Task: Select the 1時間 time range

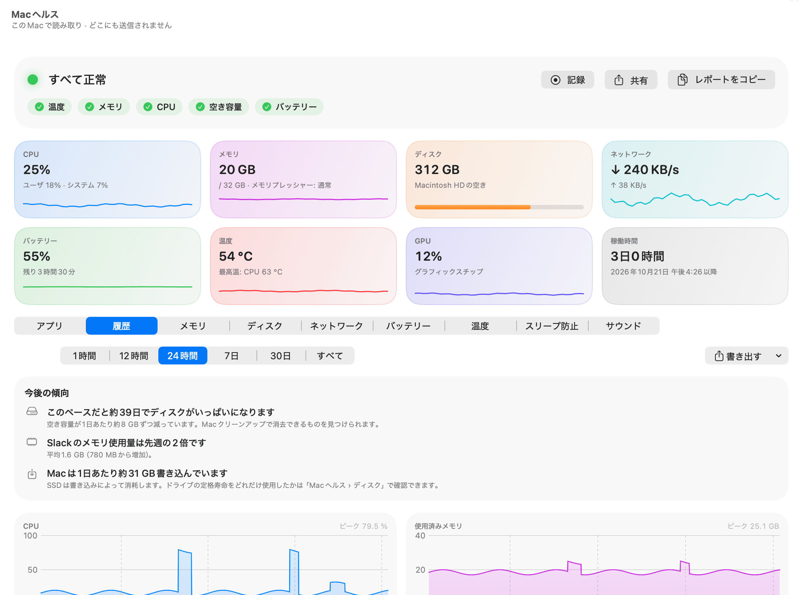Action: 85,356
